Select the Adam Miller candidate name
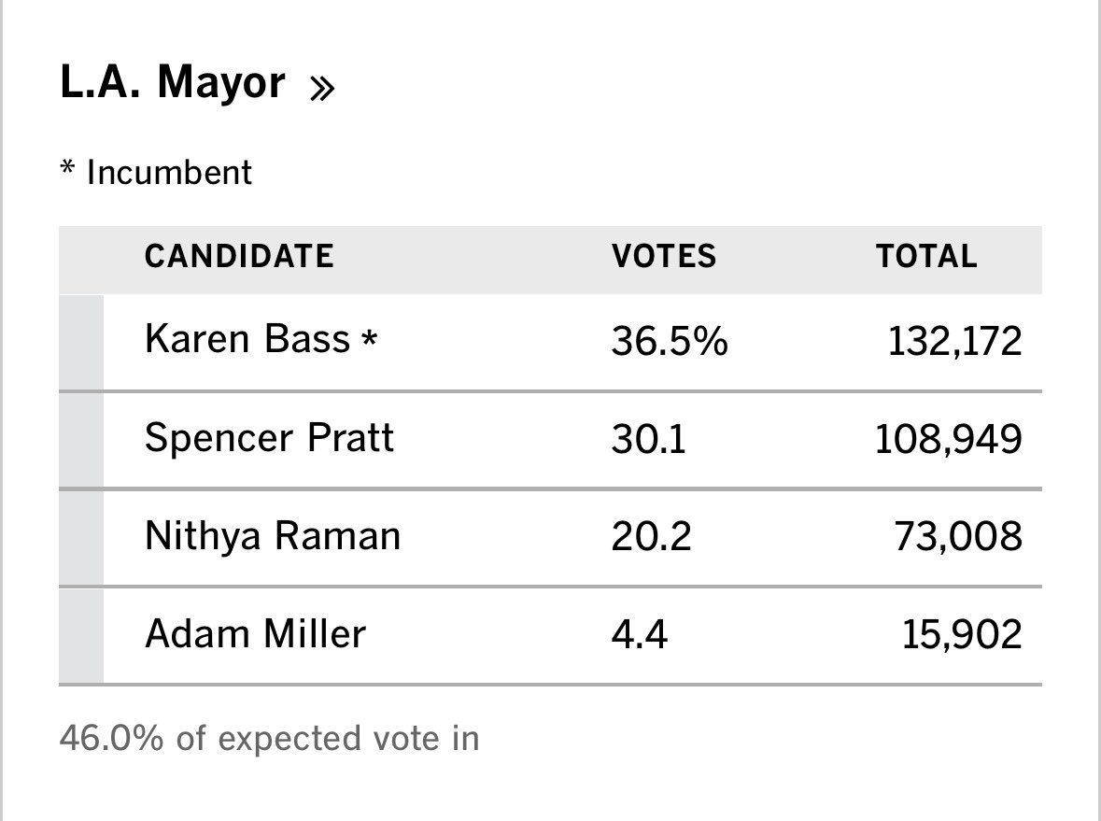The image size is (1101, 821). pos(255,634)
